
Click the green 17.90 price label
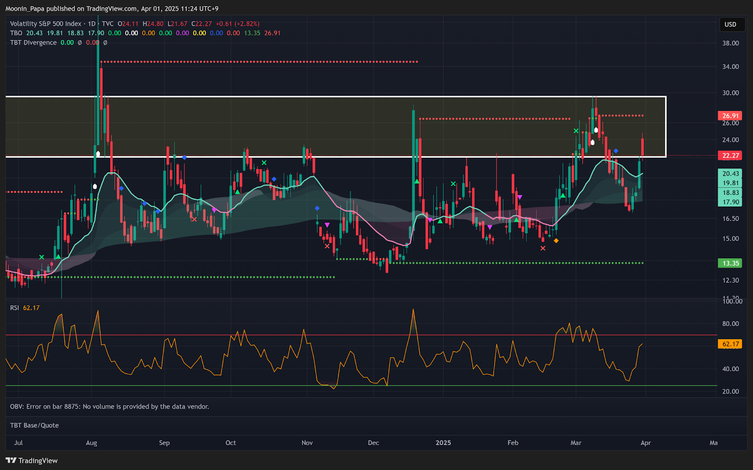click(x=730, y=202)
